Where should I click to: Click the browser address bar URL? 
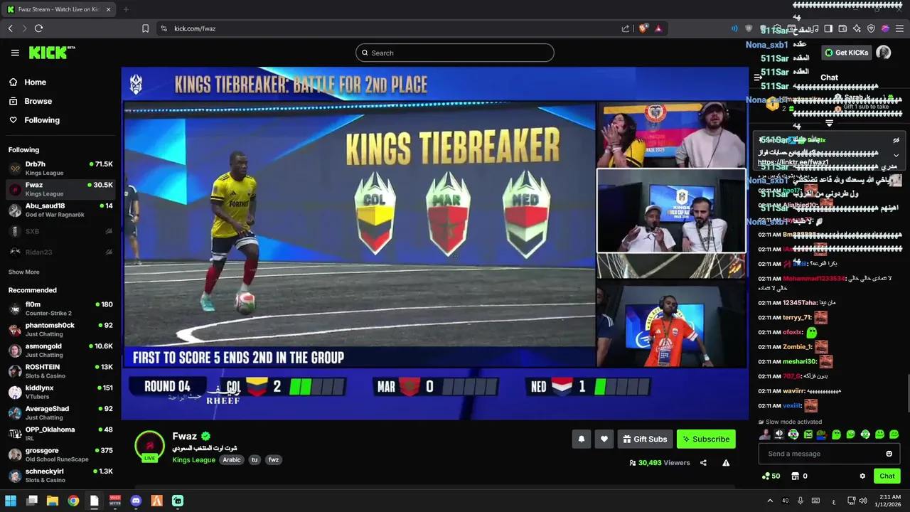pos(195,28)
